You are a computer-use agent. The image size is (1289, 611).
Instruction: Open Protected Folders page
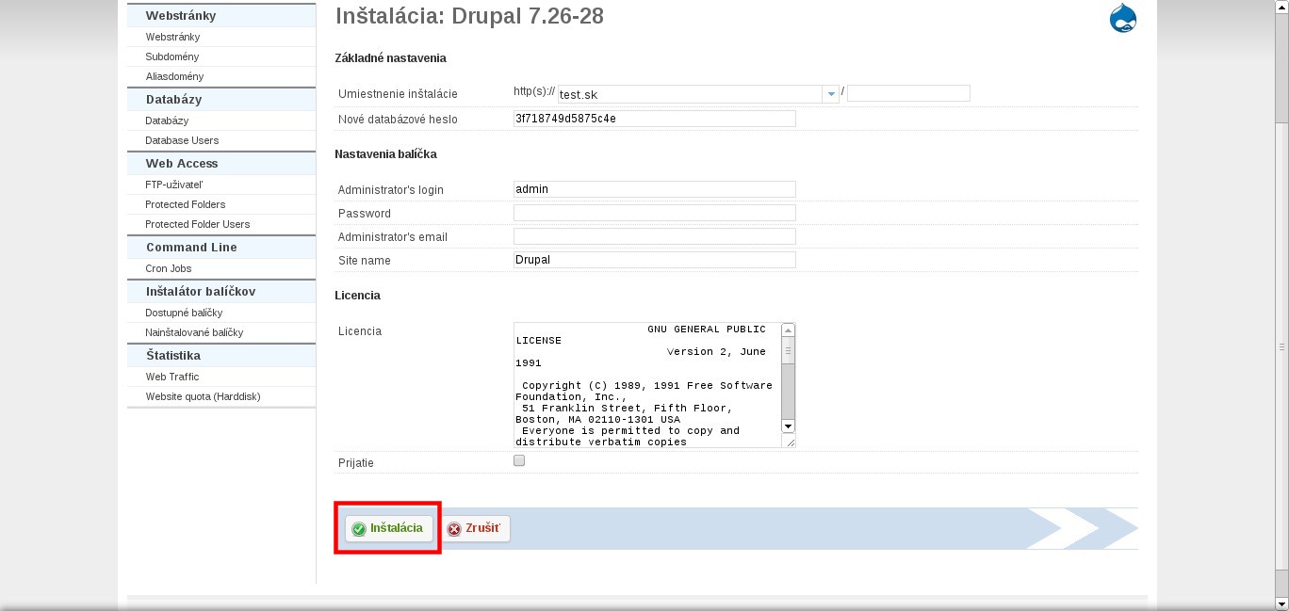click(186, 204)
